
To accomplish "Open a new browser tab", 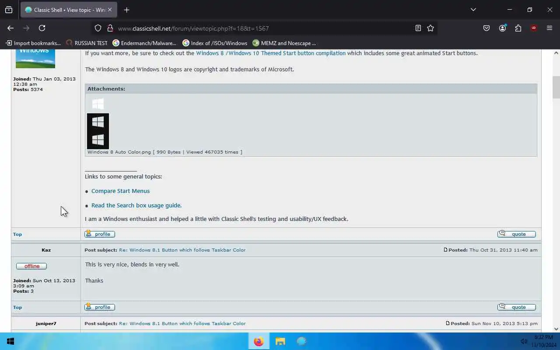I will [126, 10].
